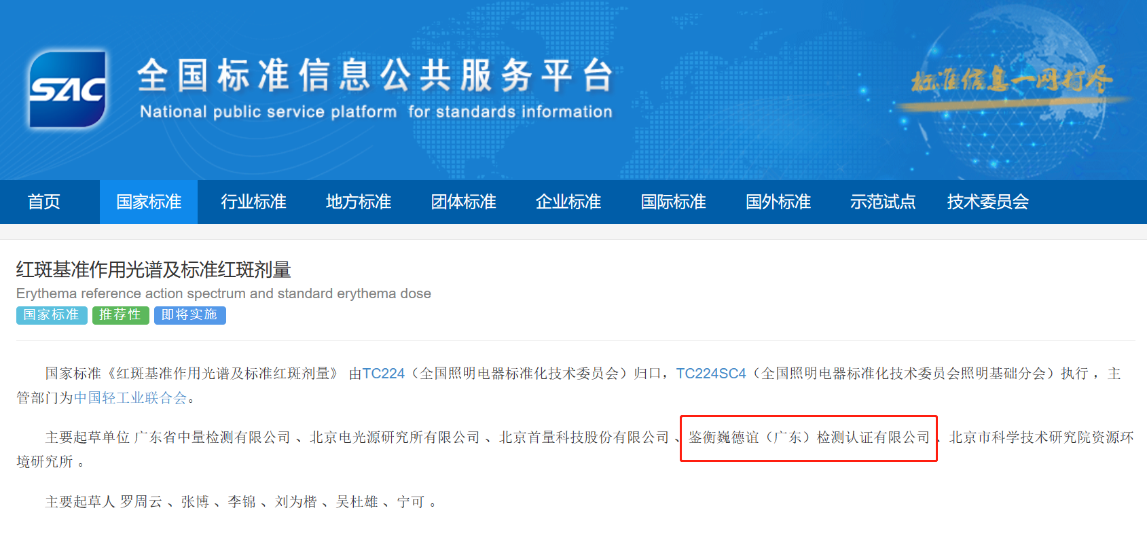Click drafter name 刘为楷
Viewport: 1147px width, 540px height.
tap(296, 502)
